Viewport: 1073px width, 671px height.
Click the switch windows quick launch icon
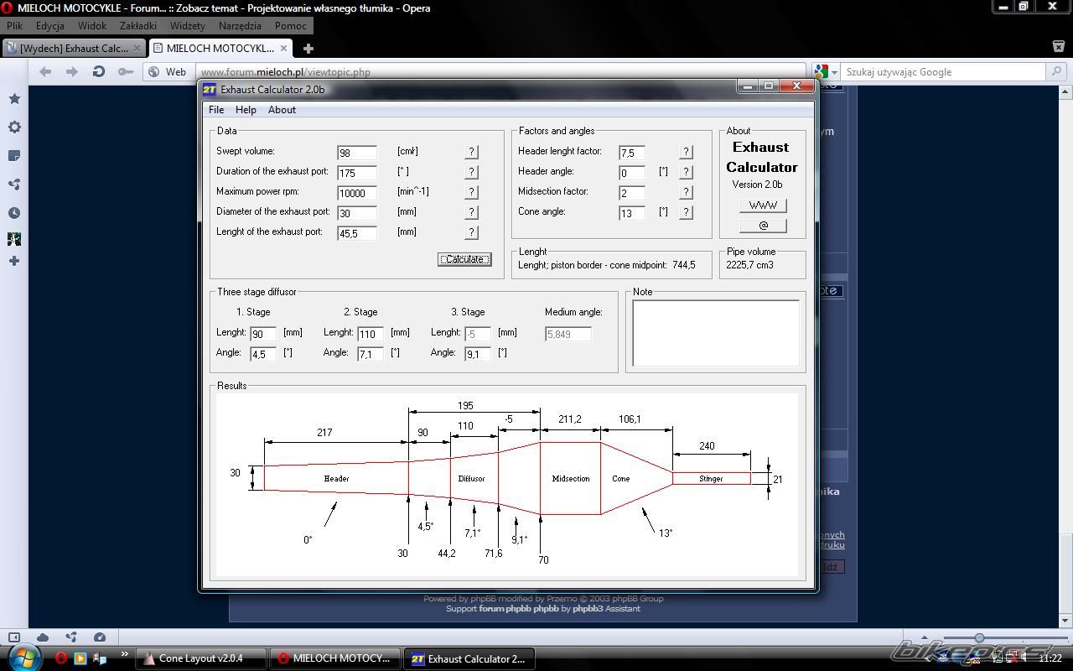point(100,658)
